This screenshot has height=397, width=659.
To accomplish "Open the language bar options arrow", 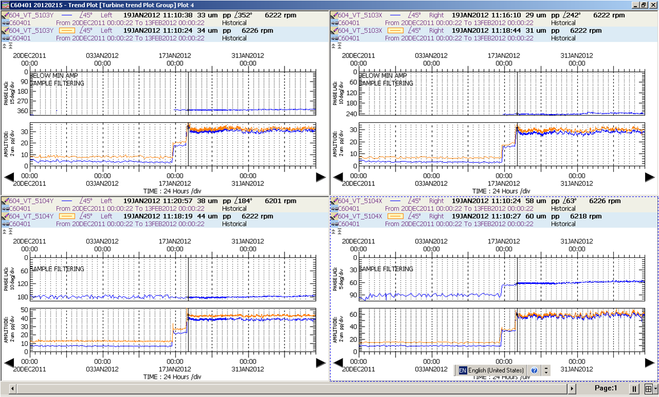I will (546, 370).
